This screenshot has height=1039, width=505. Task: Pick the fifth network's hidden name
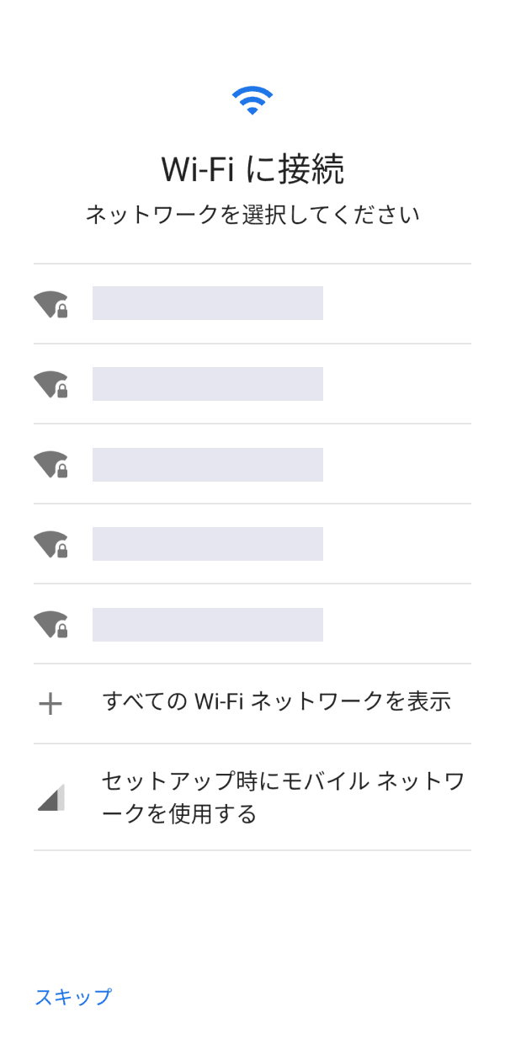click(x=208, y=624)
